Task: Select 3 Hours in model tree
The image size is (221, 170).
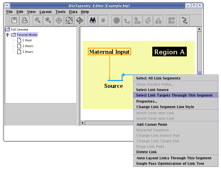Action: tap(28, 52)
